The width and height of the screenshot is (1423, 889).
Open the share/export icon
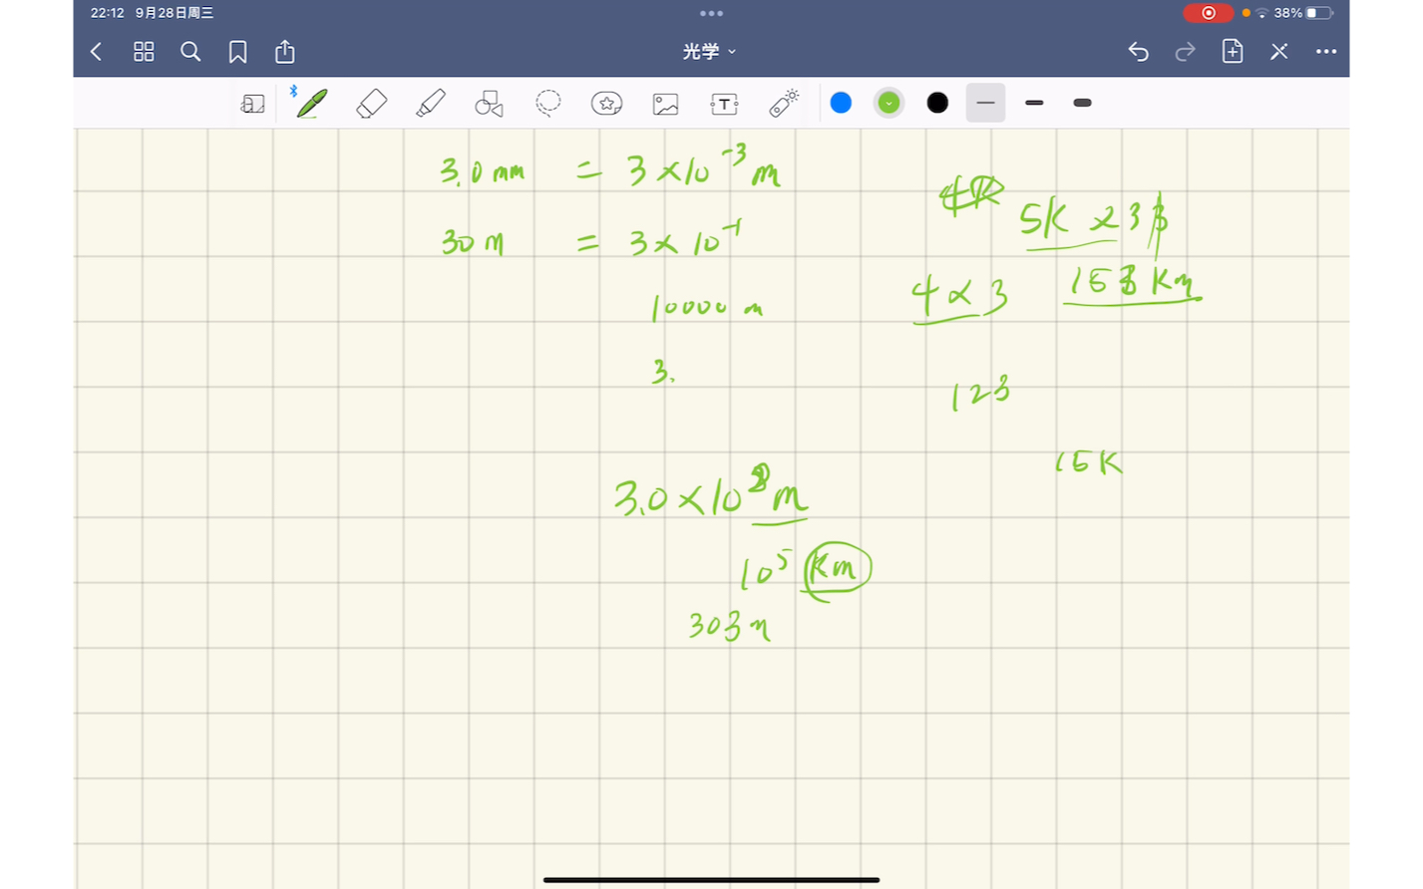point(285,51)
